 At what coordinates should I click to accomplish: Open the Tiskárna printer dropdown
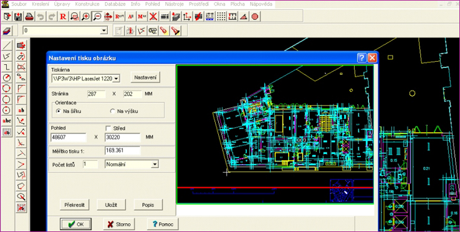point(116,79)
